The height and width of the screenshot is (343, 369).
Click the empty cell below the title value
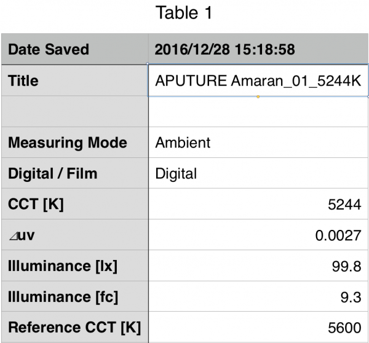click(x=258, y=112)
